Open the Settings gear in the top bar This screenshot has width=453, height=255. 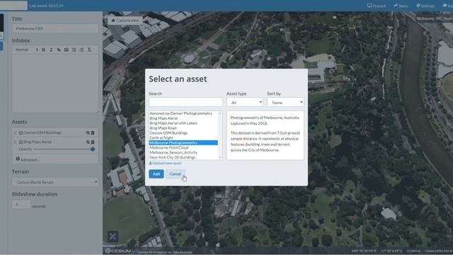pyautogui.click(x=418, y=6)
